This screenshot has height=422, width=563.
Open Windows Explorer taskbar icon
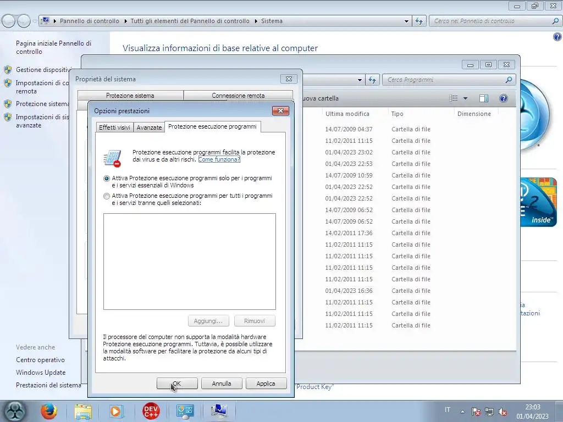click(83, 411)
